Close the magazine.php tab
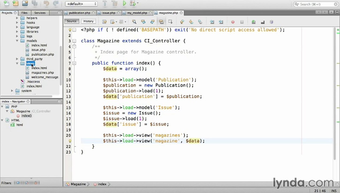This screenshot has height=193, width=340. coord(181,13)
